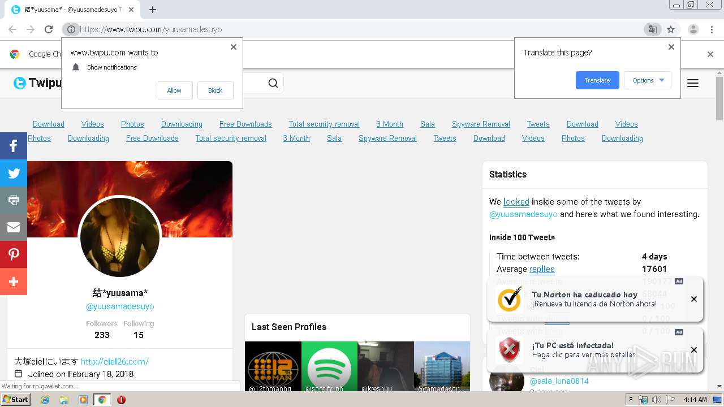Open Sala link in the second row

(x=334, y=138)
